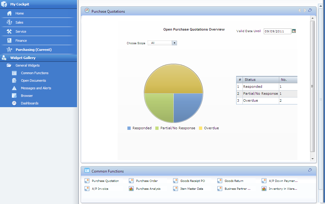Click the Home house icon
This screenshot has height=204, width=325.
[x=9, y=13]
